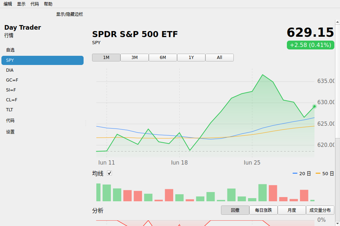Click the 20 日 legend entry
Screen dimensions: 340x226
(x=302, y=174)
